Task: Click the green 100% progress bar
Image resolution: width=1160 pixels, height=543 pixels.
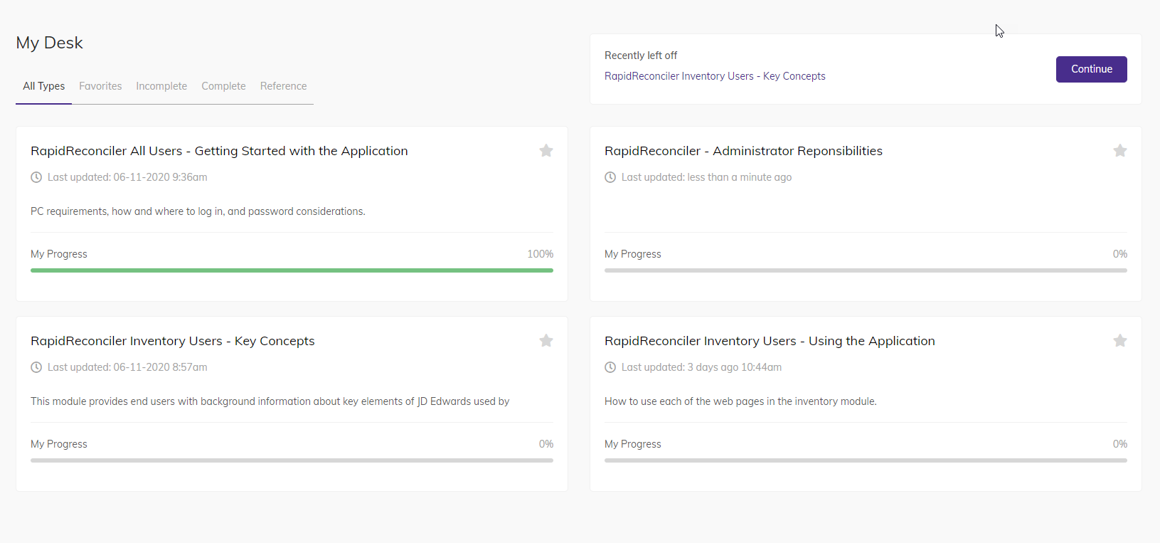Action: point(292,270)
